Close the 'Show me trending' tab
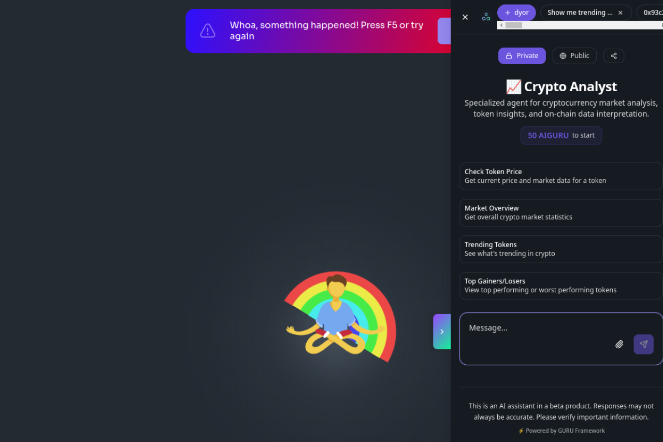The image size is (663, 442). click(621, 13)
